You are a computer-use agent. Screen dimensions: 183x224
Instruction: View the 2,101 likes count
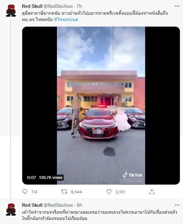pyautogui.click(x=120, y=192)
